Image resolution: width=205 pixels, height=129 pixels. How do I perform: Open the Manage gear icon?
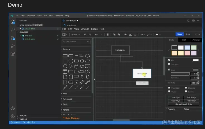coord(13,116)
